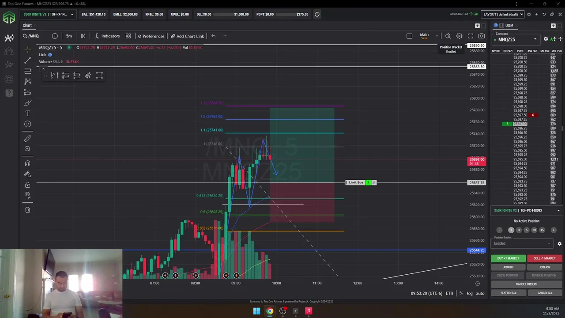
Task: Collapse the indicator legend chevron
Action: (x=43, y=68)
